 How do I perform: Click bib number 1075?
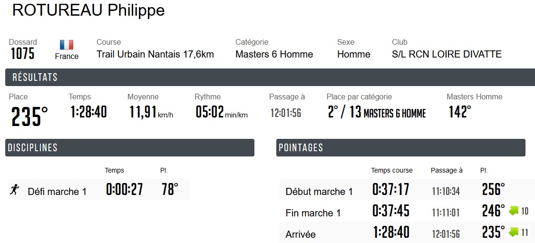[22, 53]
